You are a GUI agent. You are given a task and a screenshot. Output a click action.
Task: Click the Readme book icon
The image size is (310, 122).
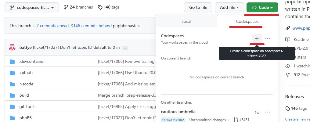click(x=288, y=40)
